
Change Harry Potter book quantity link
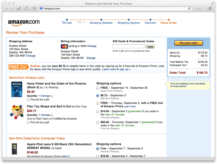coord(45,96)
